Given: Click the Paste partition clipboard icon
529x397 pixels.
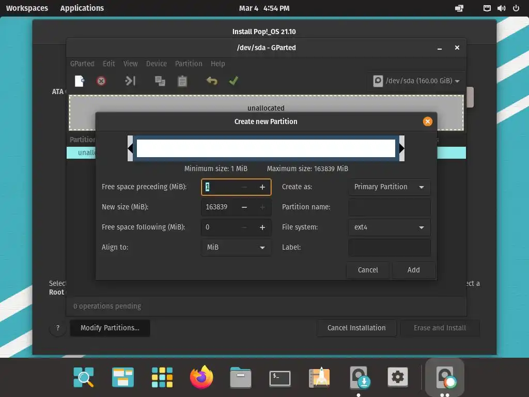Looking at the screenshot, I should [x=182, y=81].
